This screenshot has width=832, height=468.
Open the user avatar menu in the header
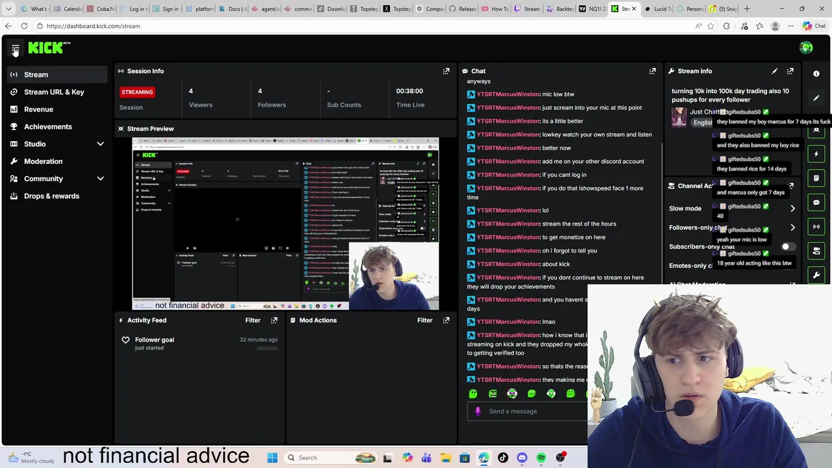(x=806, y=47)
